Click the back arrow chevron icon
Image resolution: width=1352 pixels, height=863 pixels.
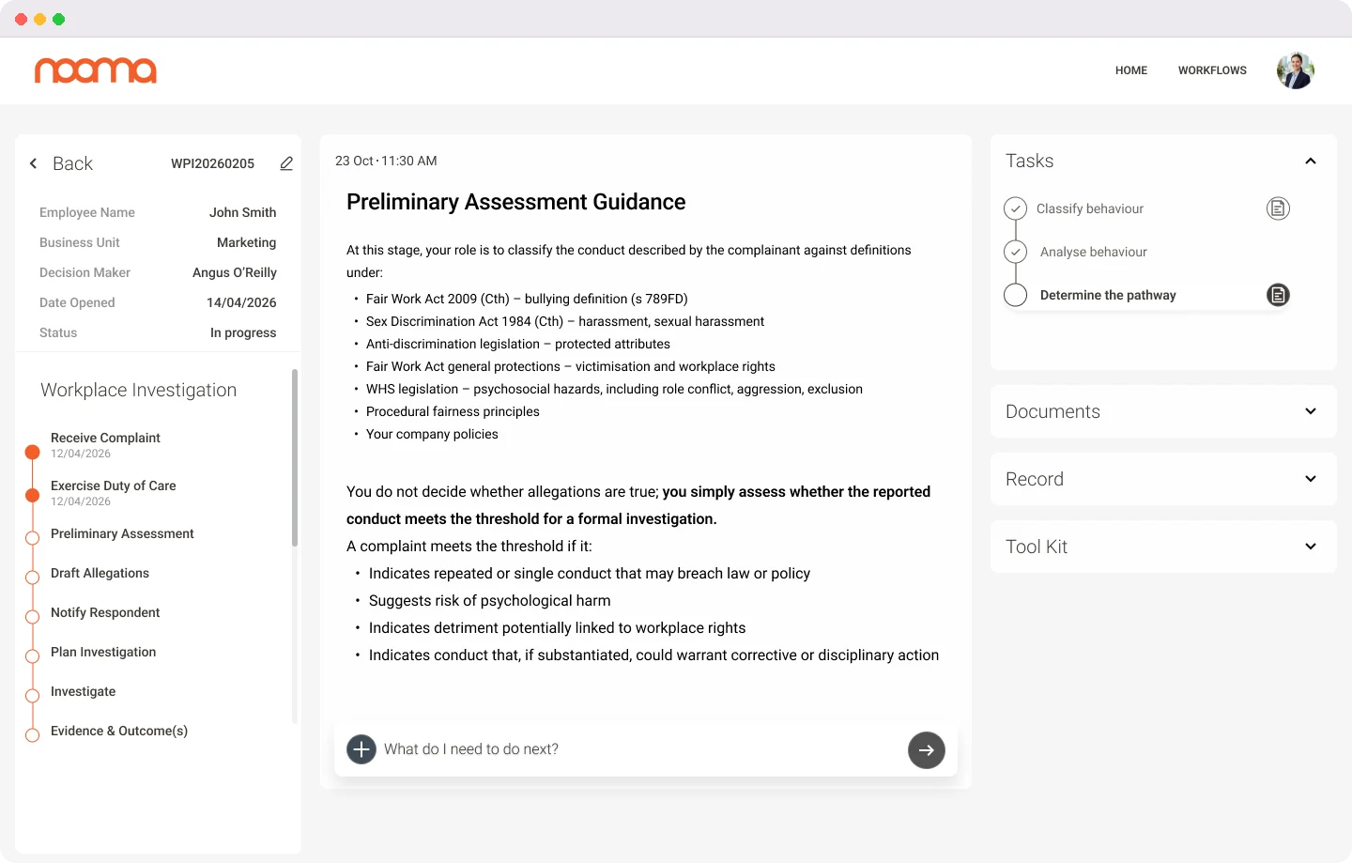[34, 163]
